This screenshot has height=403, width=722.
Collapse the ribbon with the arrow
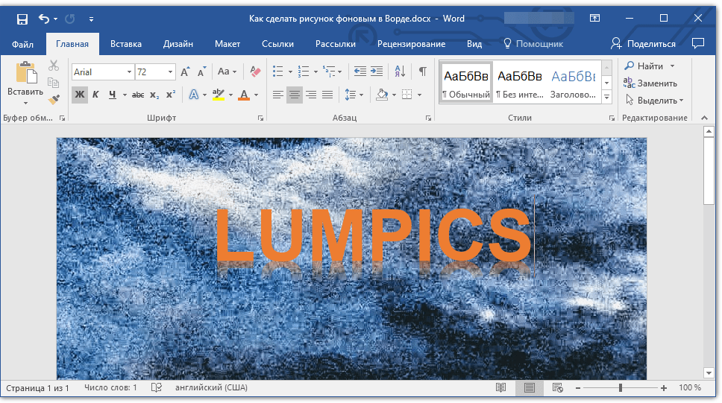point(705,118)
